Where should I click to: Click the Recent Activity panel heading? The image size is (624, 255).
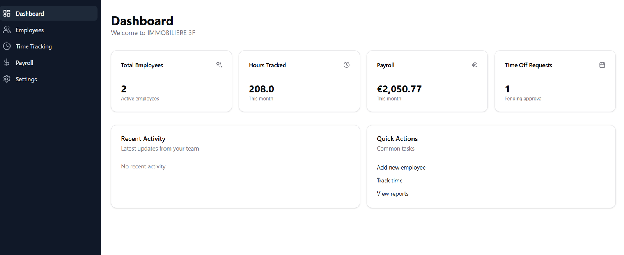point(143,139)
